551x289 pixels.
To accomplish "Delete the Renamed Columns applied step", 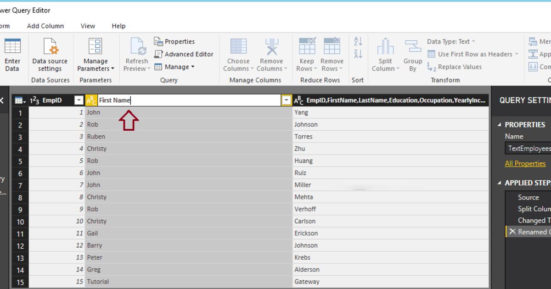I will coord(512,232).
